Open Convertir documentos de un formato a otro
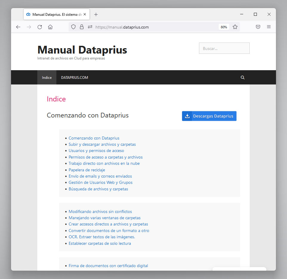Viewport: 287px width, 279px height. point(109,231)
